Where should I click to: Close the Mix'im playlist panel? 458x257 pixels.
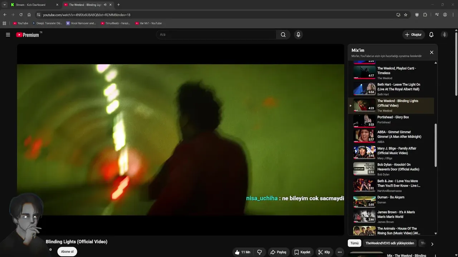click(432, 52)
